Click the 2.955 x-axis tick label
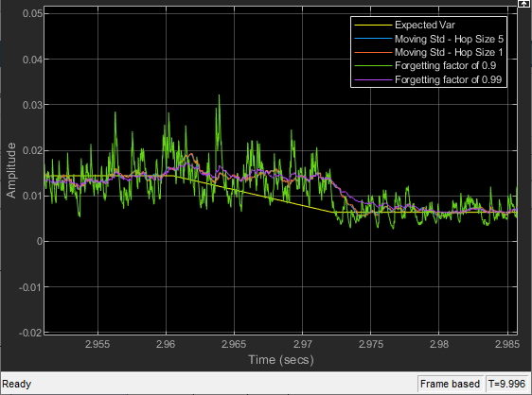 tap(98, 344)
